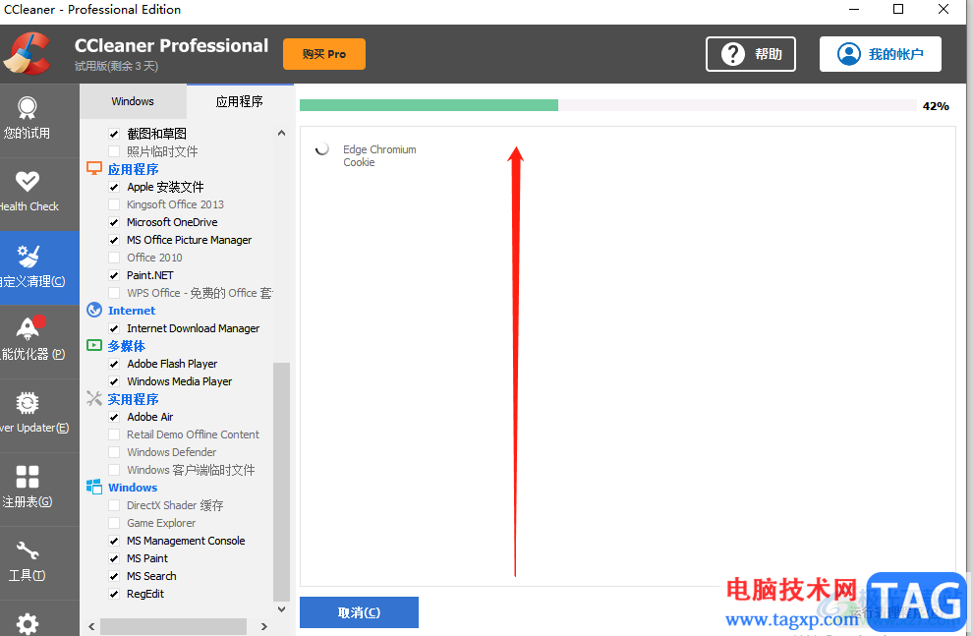973x636 pixels.
Task: Collapse the 实用程序 category heading
Action: 133,399
